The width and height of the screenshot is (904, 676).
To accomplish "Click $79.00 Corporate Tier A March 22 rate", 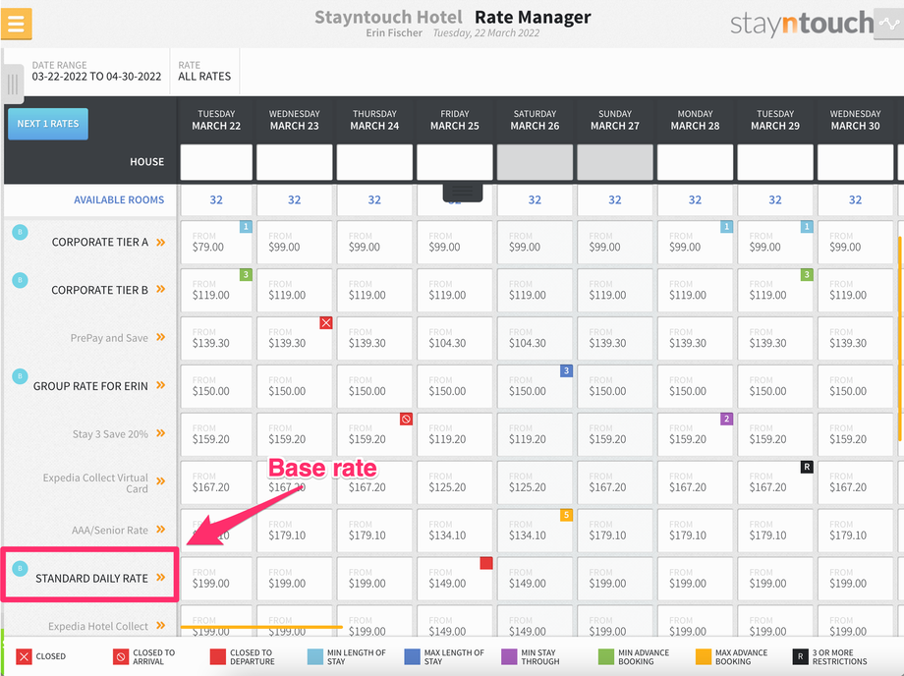I will (x=208, y=248).
